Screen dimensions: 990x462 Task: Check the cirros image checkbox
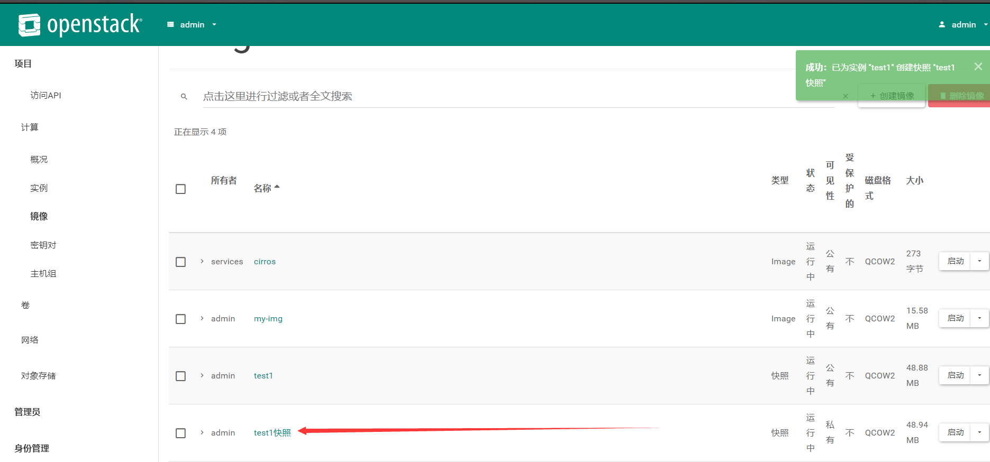point(180,262)
